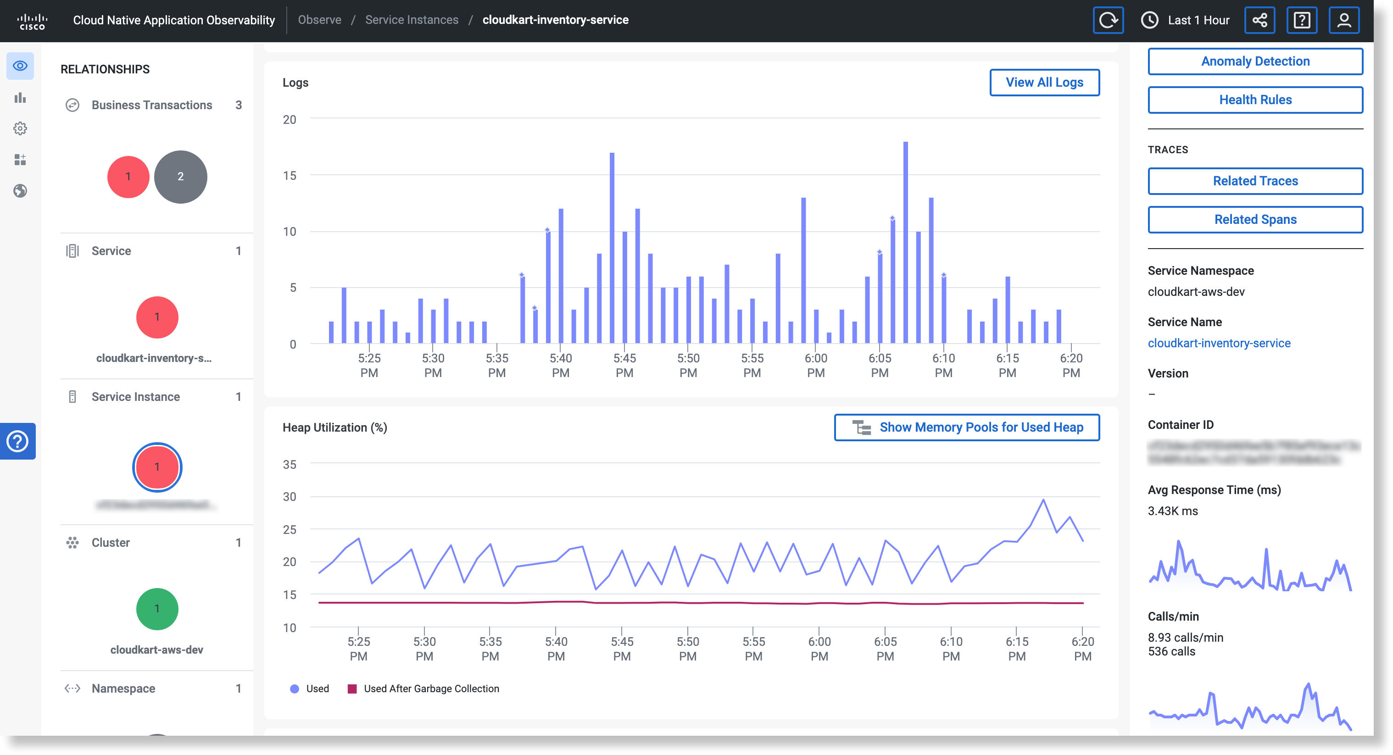The height and width of the screenshot is (755, 1393).
Task: Click Show Memory Pools for Used Heap
Action: [x=966, y=427]
